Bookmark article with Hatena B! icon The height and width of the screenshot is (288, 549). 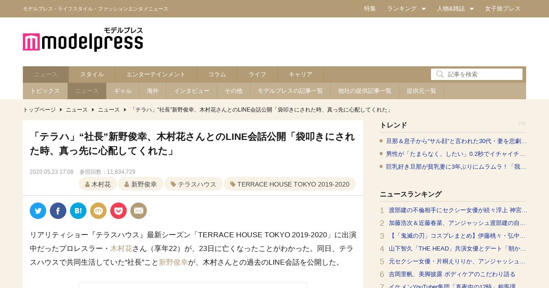78,211
